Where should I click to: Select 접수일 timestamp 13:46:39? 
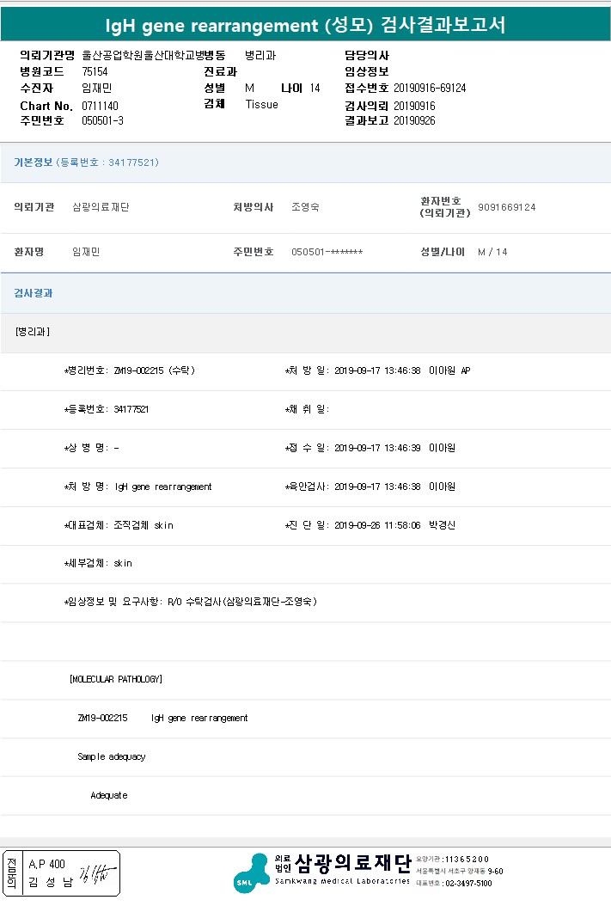[x=378, y=448]
